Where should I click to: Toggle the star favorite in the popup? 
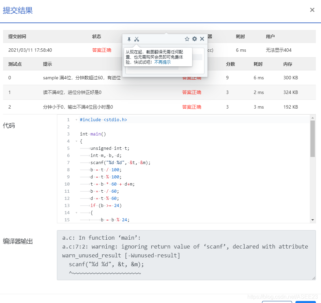(187, 39)
